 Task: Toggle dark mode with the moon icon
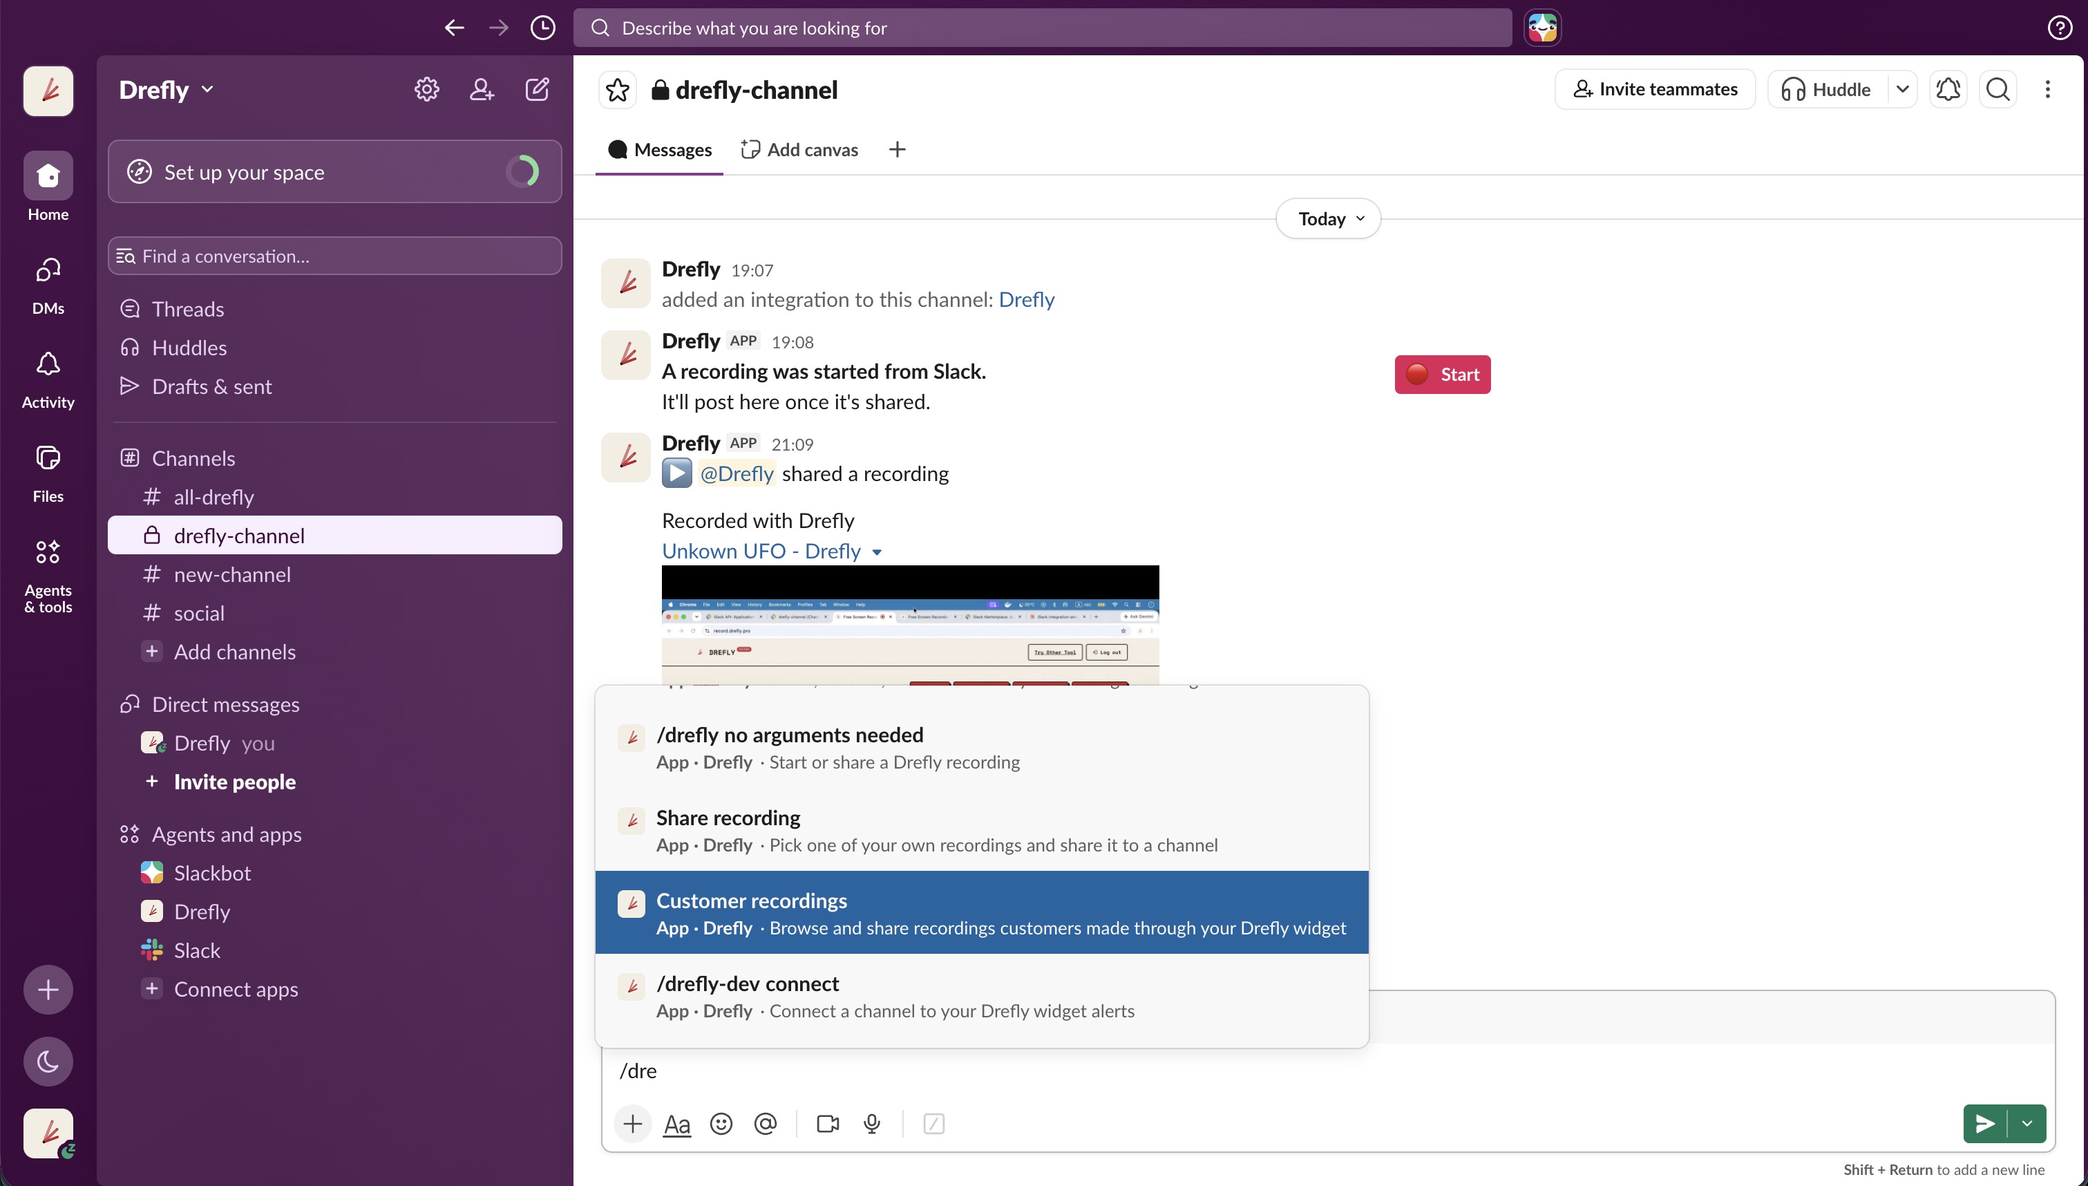[x=48, y=1062]
